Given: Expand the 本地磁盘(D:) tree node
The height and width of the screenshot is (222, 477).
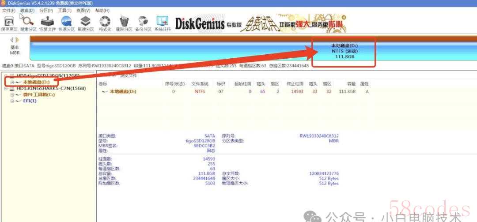Looking at the screenshot, I should click(12, 82).
